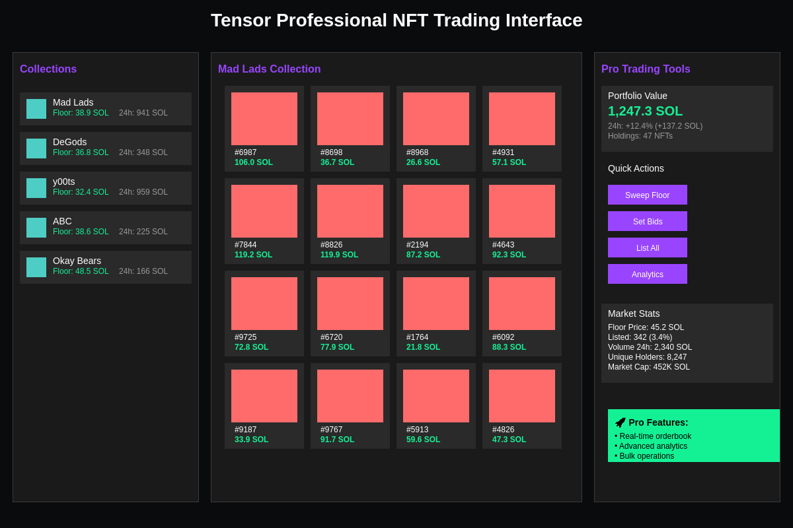Screen dimensions: 793x528
Task: Open NFT #6987 thumbnail
Action: [264, 119]
